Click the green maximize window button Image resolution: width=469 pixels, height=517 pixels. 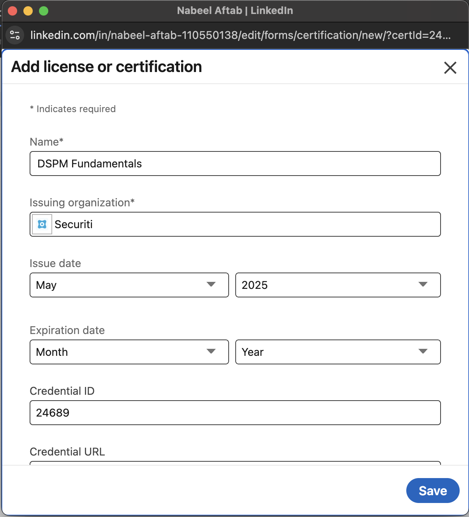(x=44, y=11)
